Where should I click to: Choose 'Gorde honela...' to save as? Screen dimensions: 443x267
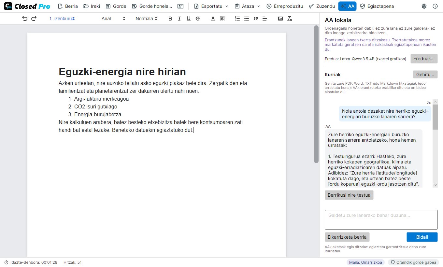coord(152,6)
